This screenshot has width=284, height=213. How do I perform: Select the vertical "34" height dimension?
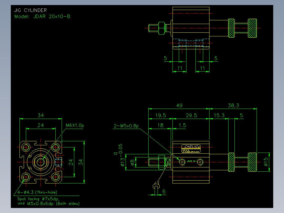coord(81,162)
